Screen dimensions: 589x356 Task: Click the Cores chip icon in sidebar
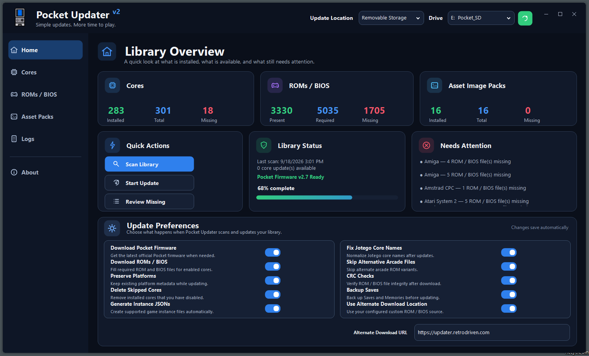(14, 72)
